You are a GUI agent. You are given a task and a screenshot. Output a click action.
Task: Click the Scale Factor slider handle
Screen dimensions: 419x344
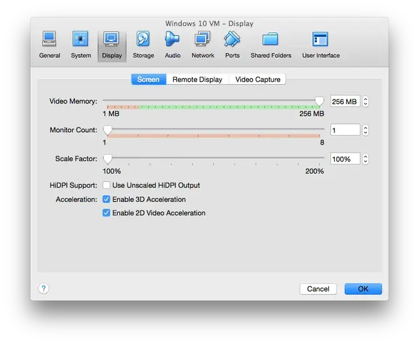pyautogui.click(x=107, y=159)
